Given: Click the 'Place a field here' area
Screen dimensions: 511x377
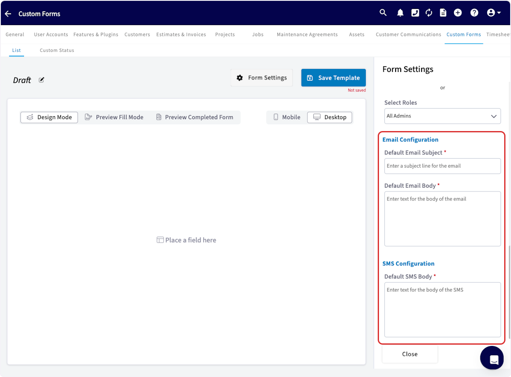Looking at the screenshot, I should coord(187,240).
